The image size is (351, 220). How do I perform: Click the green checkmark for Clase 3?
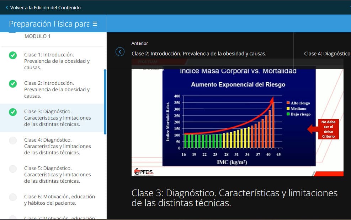coord(13,112)
